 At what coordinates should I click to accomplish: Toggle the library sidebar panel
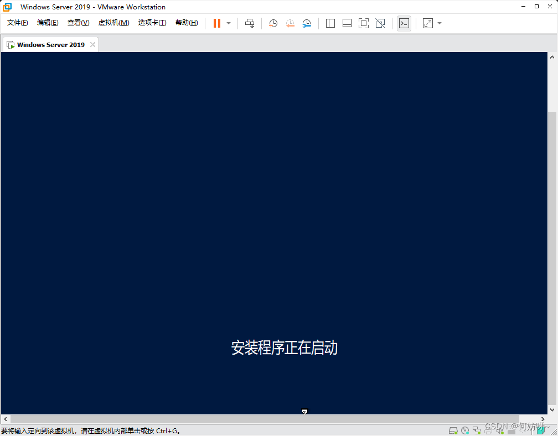[330, 23]
